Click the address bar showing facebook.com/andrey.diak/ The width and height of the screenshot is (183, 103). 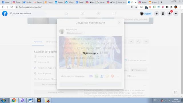pos(72,7)
